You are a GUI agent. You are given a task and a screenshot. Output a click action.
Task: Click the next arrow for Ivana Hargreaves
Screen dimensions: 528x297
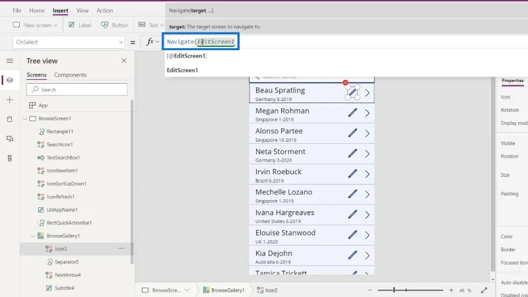[x=368, y=215]
